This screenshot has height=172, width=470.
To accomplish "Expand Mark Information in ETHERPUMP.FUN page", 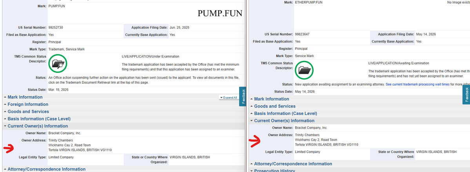I will pyautogui.click(x=272, y=99).
